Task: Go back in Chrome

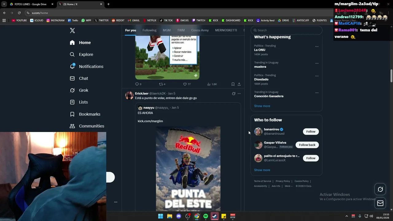Action: (4, 13)
